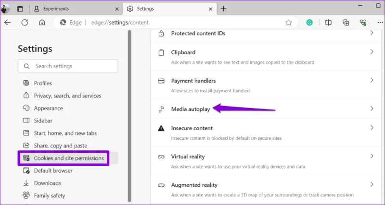Click the sidebar vertical scrollbar

pos(129,115)
